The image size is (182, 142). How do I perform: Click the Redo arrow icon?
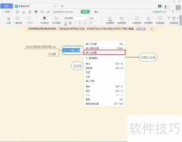pyautogui.click(x=48, y=12)
